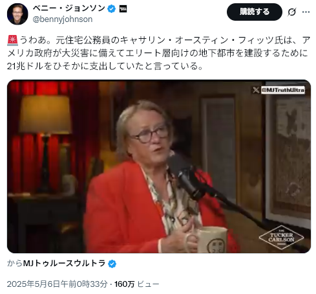Open Benny Johnson's profile avatar
The height and width of the screenshot is (294, 316).
(17, 14)
